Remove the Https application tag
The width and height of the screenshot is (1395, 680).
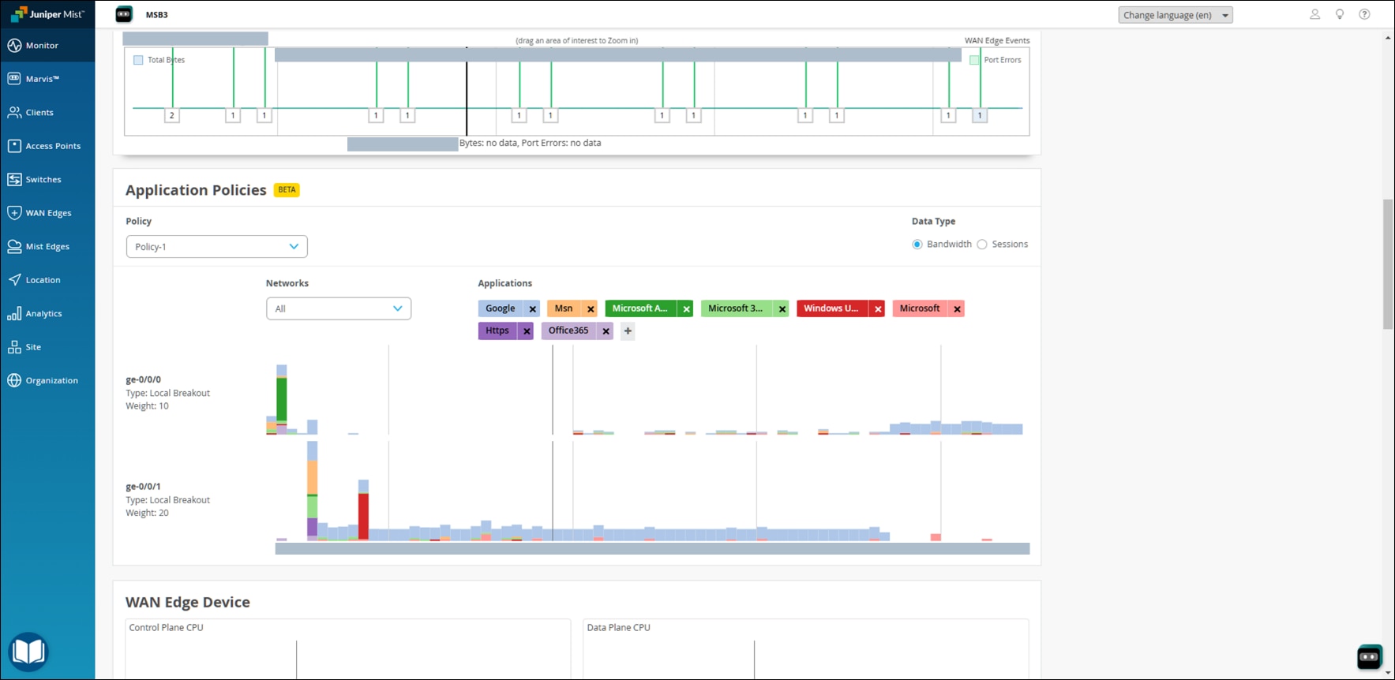coord(527,331)
